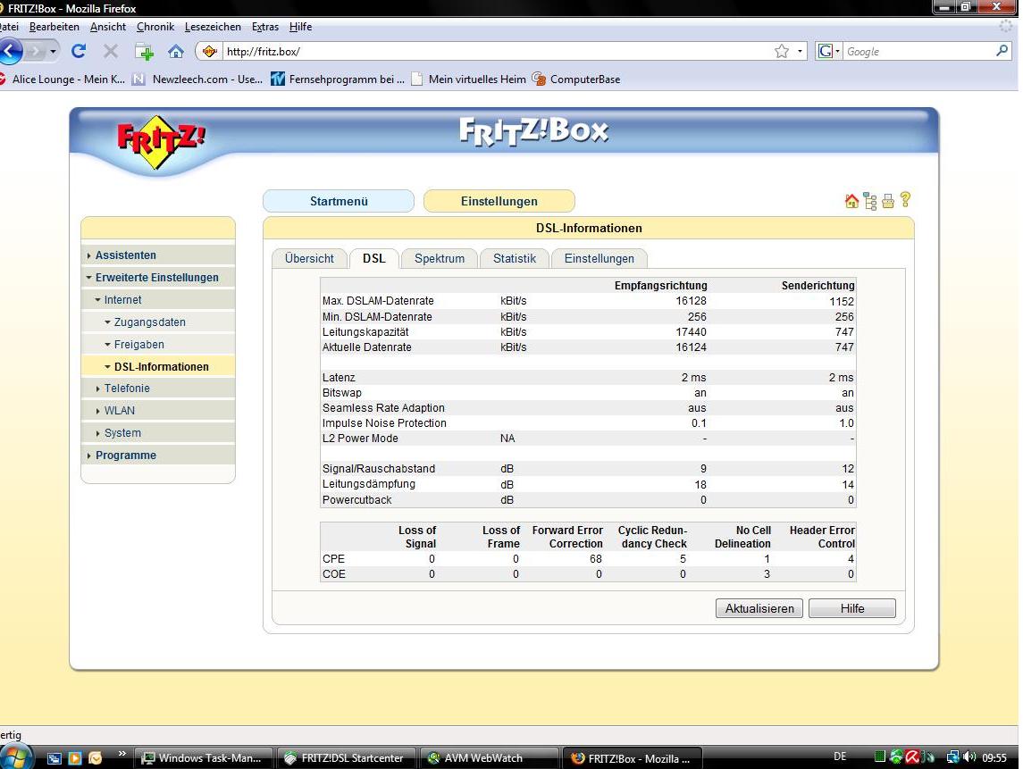
Task: Open the Fernsehprogramm bookmark
Action: point(338,79)
